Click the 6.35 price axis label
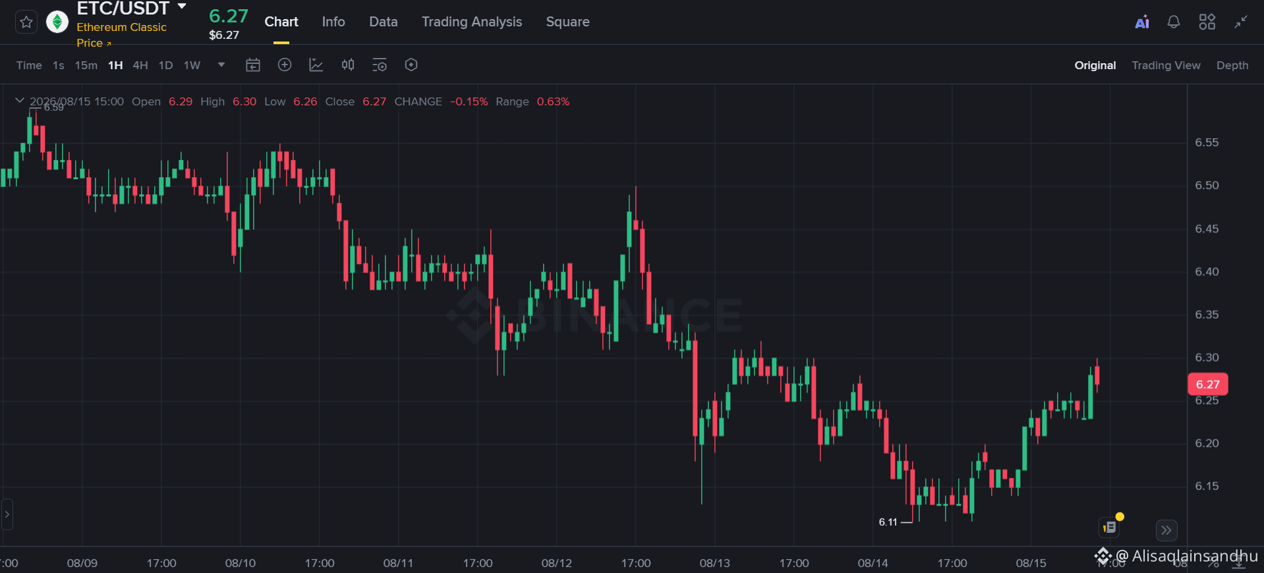 [1207, 314]
